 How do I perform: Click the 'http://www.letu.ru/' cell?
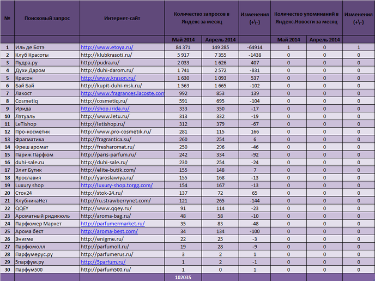point(122,116)
